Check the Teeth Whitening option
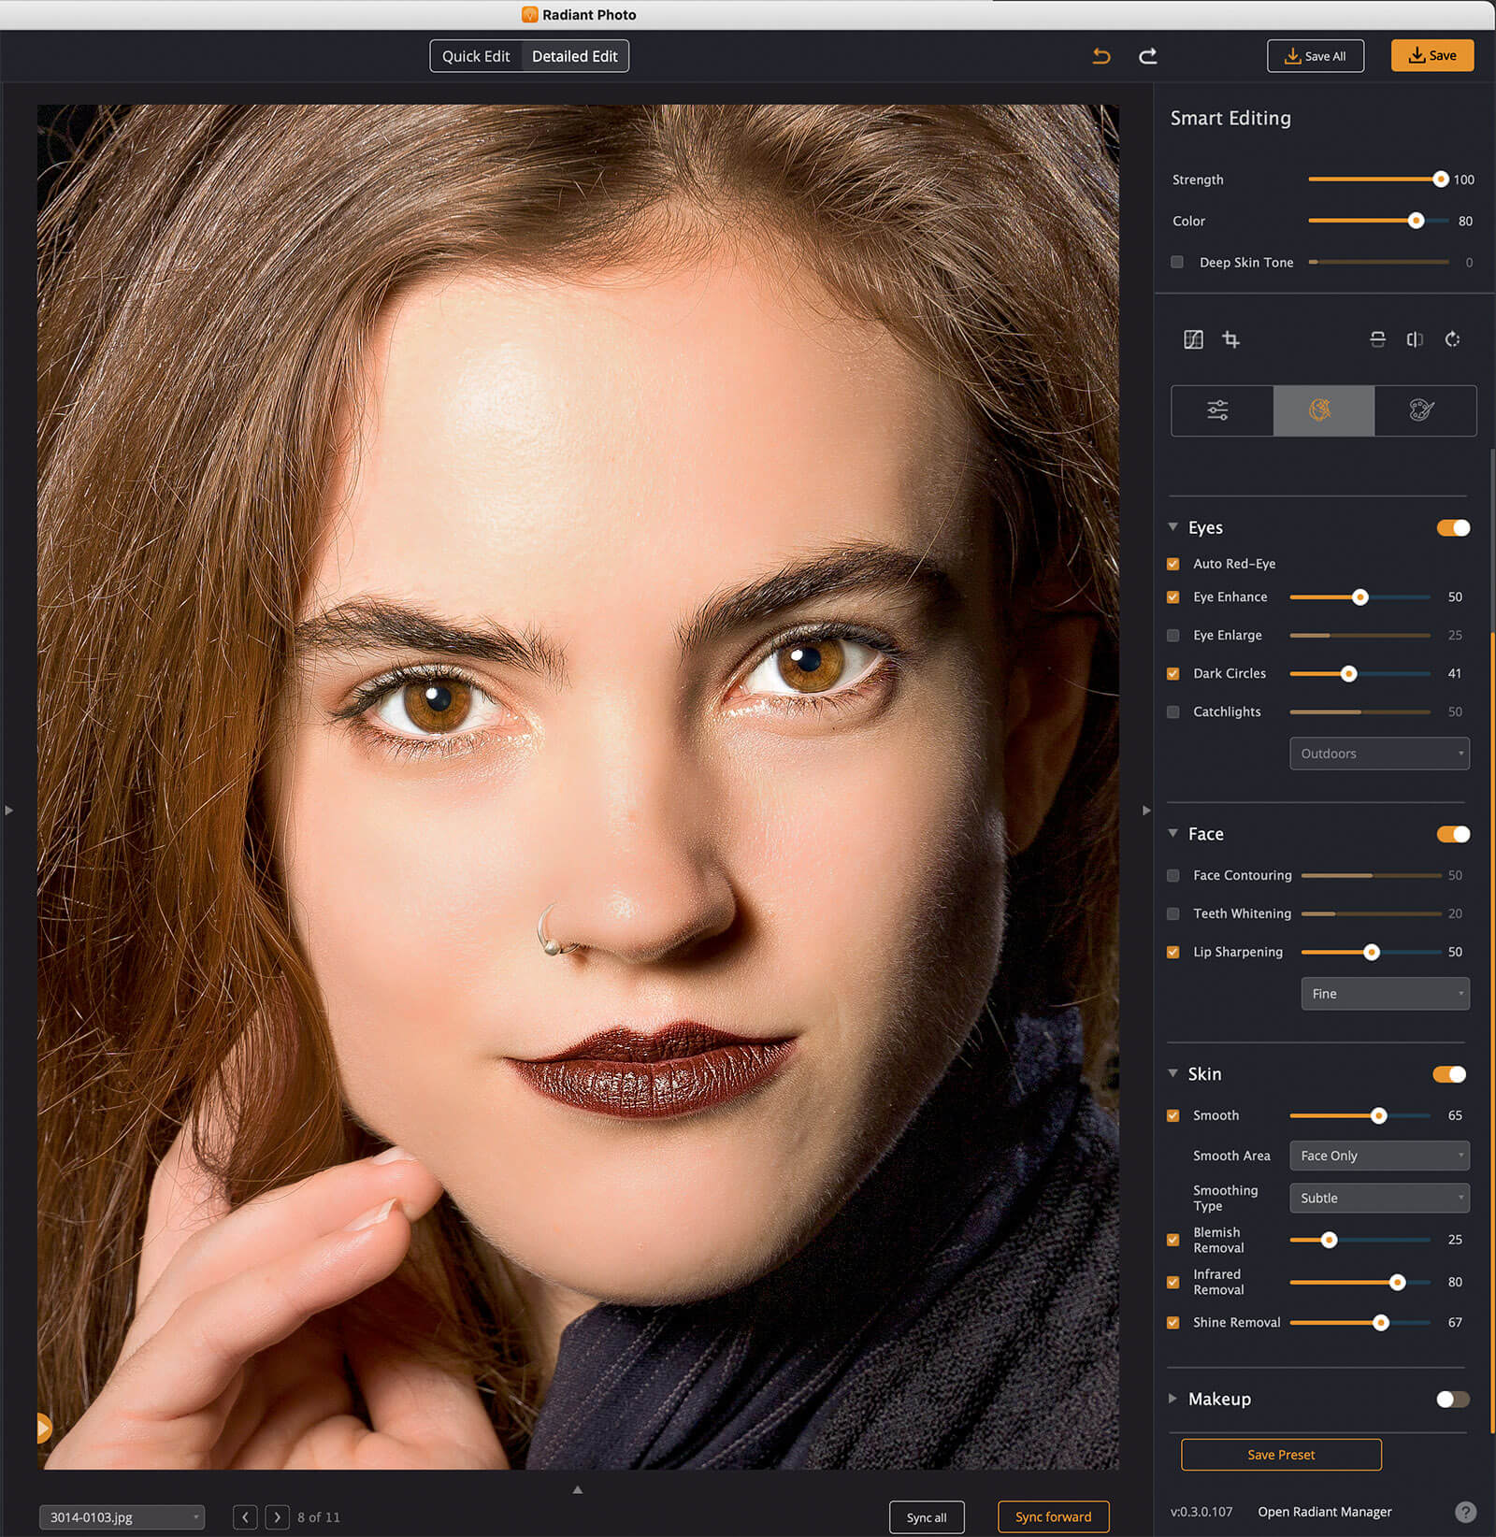 click(x=1173, y=913)
